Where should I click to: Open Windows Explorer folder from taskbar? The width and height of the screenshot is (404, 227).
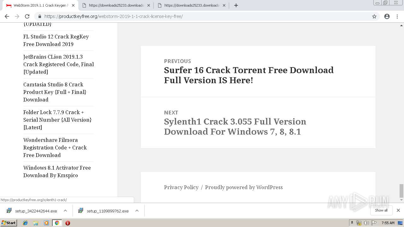[x=36, y=223]
